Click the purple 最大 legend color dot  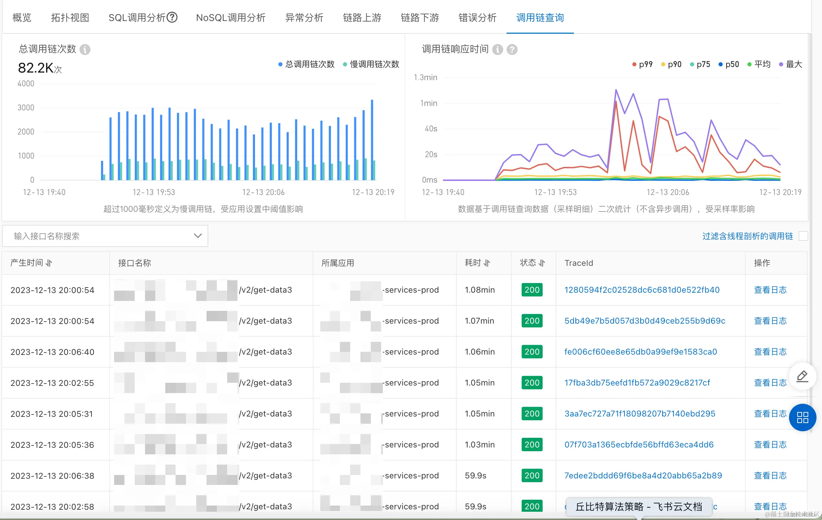click(781, 64)
